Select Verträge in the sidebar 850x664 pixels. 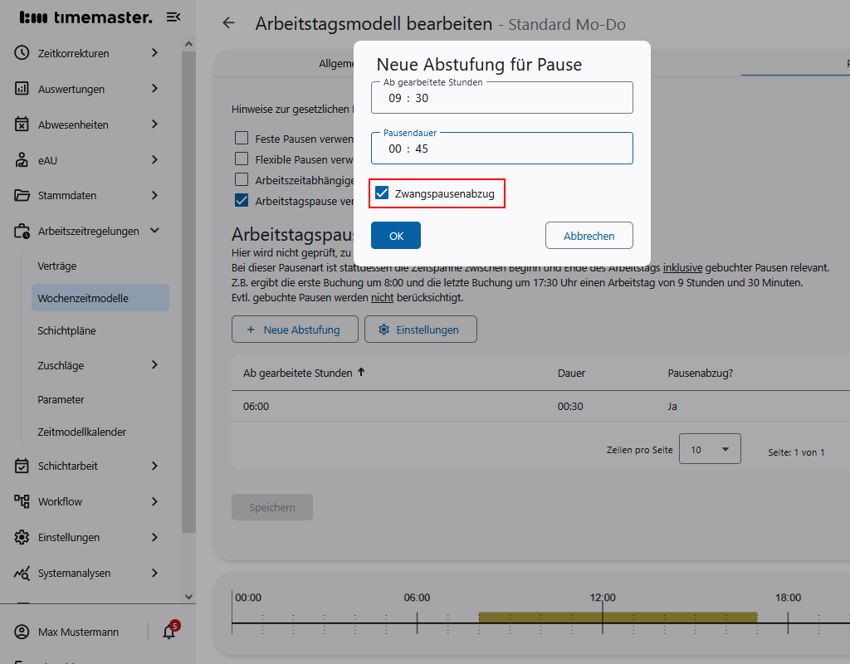coord(56,266)
